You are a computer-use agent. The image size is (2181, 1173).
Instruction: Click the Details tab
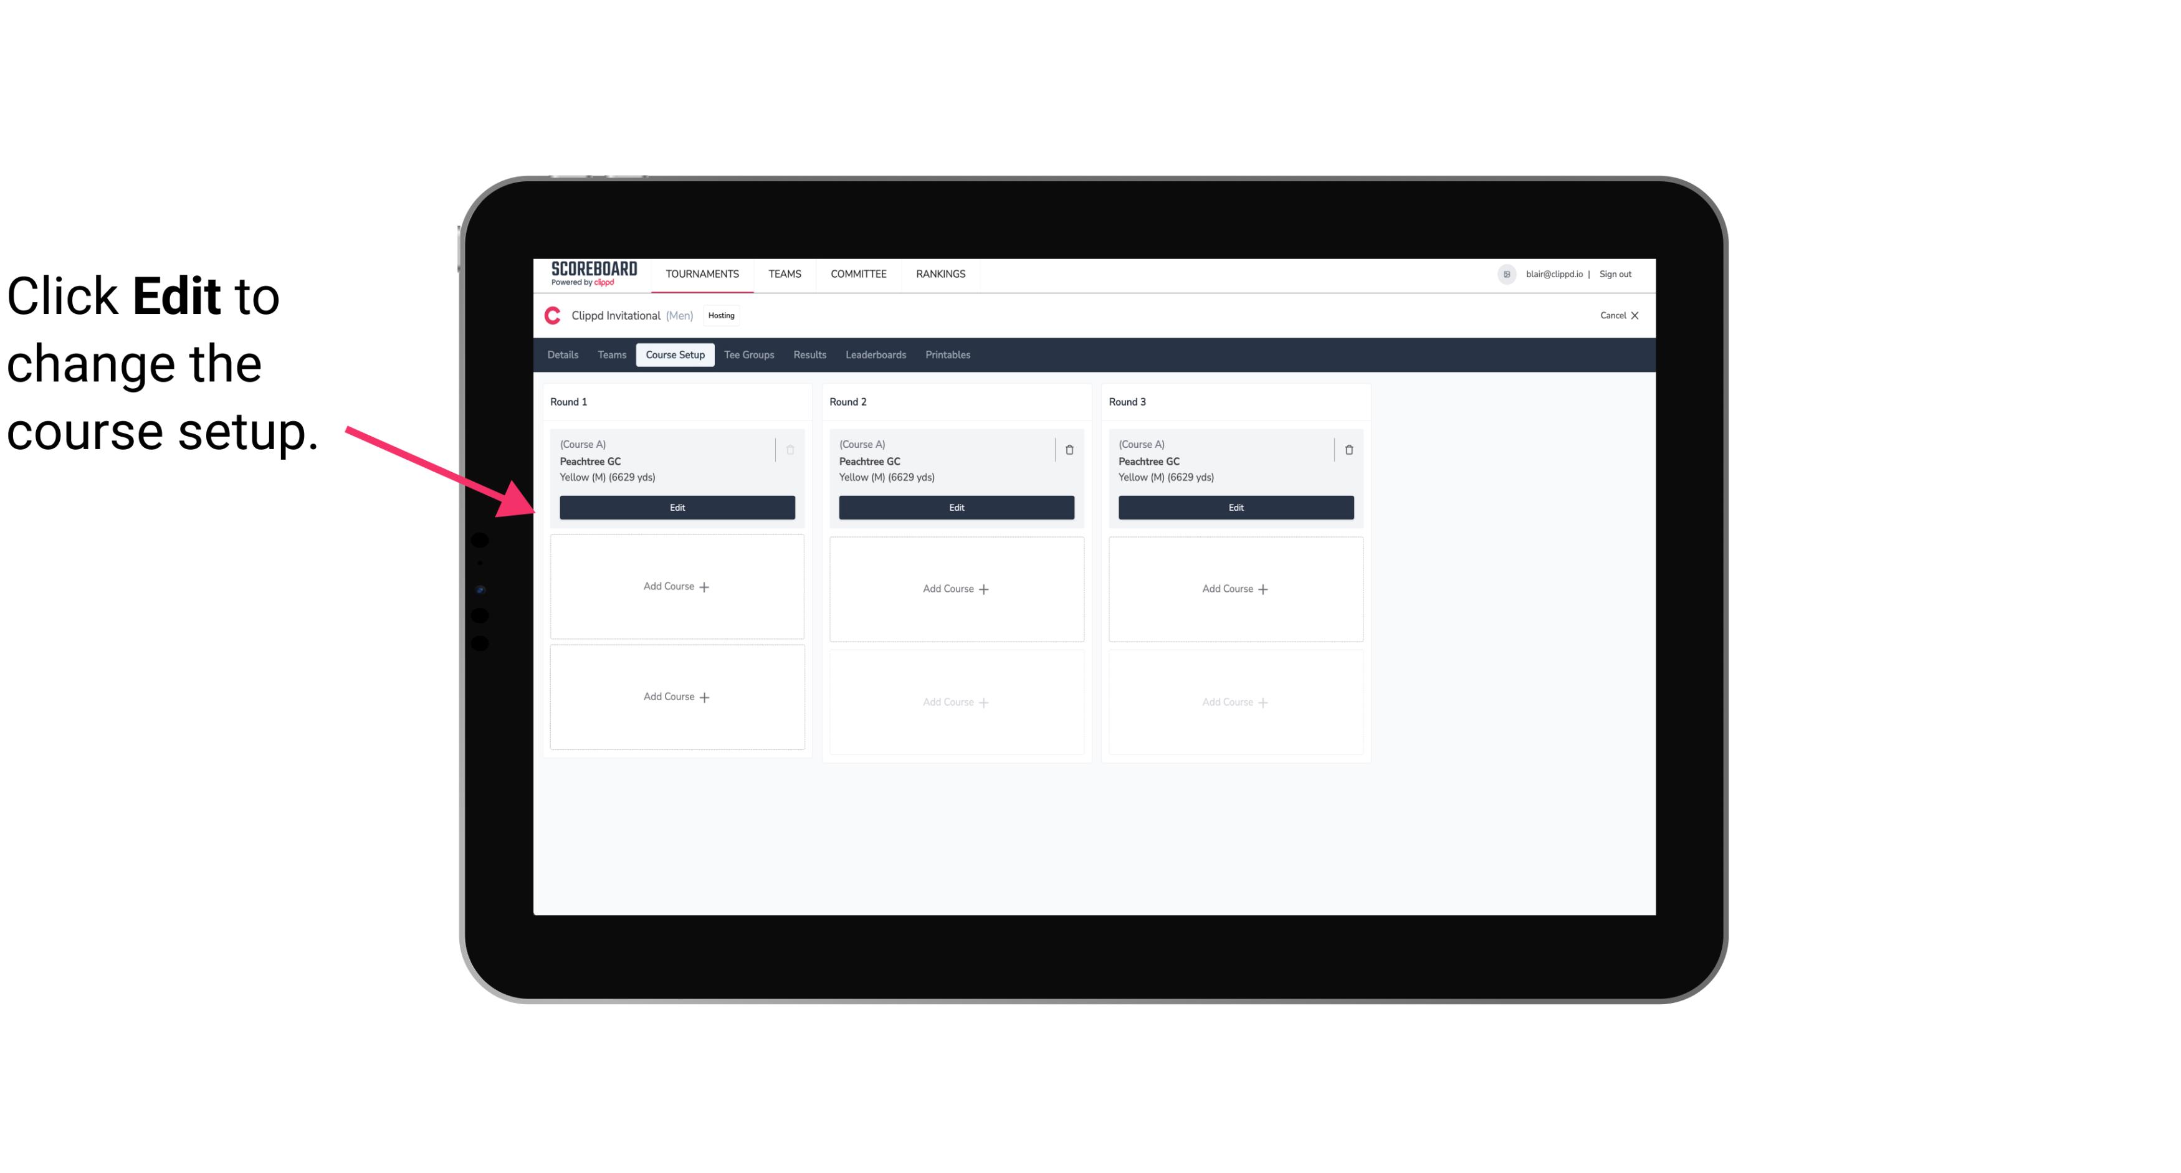(565, 354)
